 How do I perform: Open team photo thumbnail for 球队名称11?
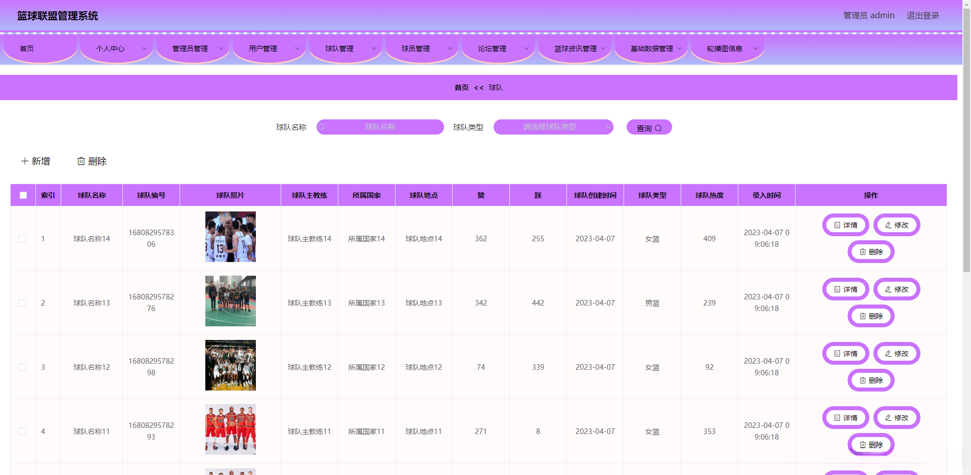pos(231,429)
